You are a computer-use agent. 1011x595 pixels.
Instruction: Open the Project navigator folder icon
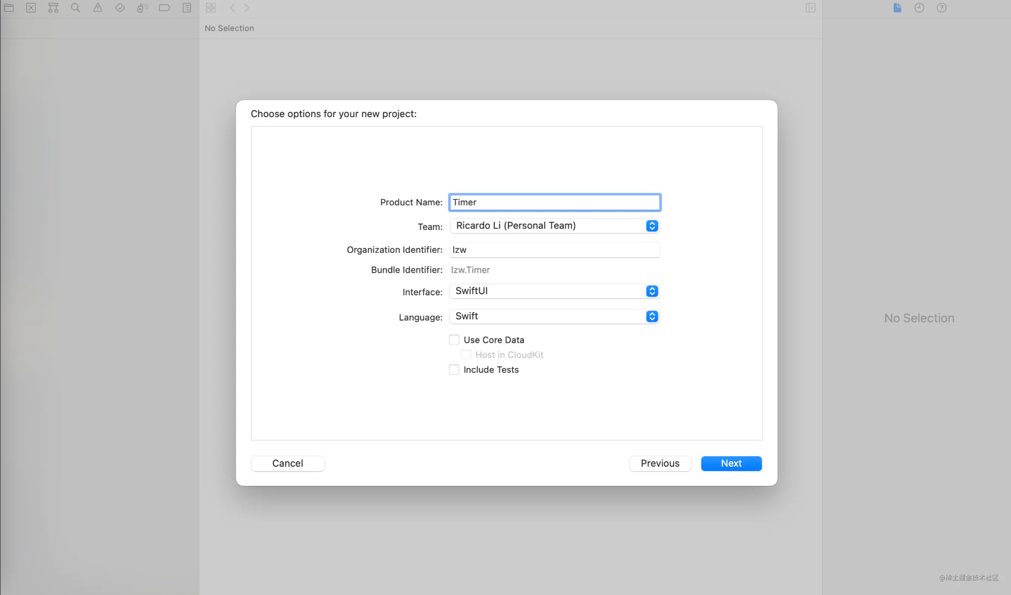coord(9,8)
